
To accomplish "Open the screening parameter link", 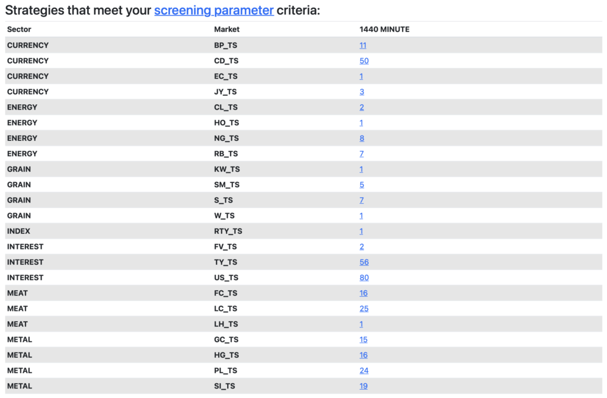I will 213,11.
